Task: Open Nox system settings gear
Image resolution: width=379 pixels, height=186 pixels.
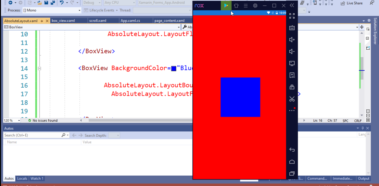Action: click(x=255, y=6)
